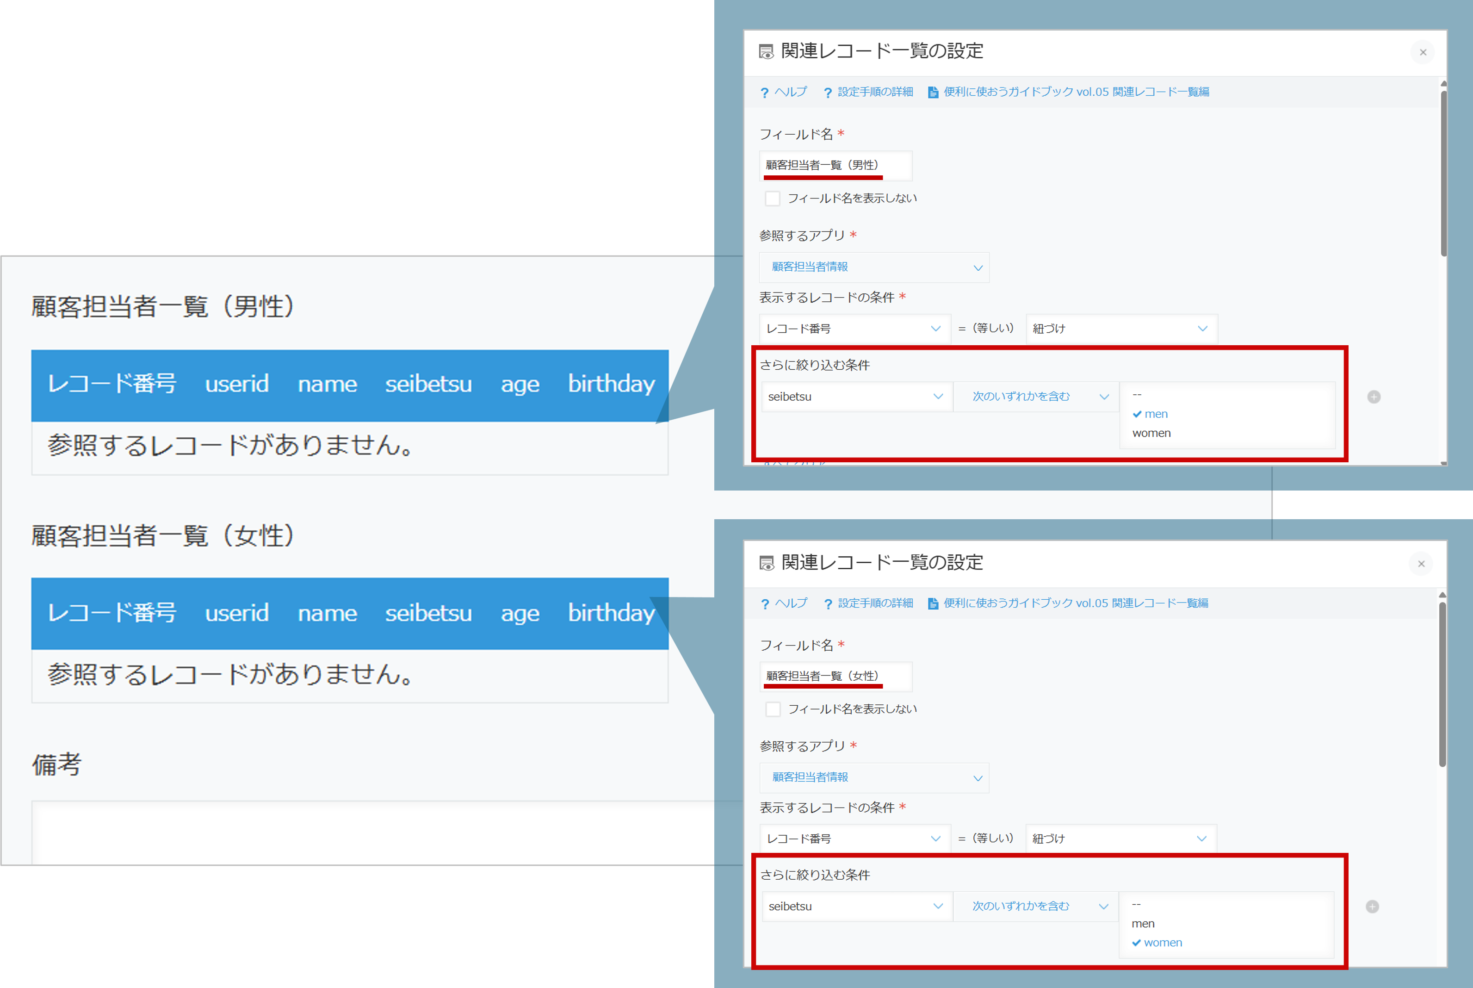Open ヘルプ link in lower dialog
Viewport: 1473px width, 988px height.
[784, 603]
